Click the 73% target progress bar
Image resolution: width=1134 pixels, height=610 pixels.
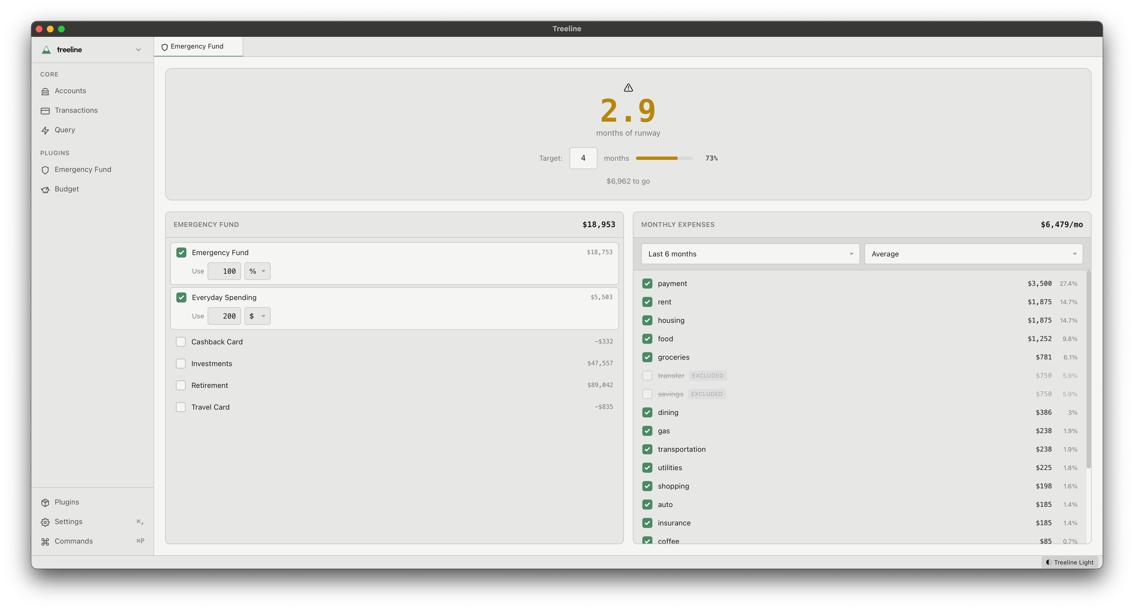[x=664, y=158]
